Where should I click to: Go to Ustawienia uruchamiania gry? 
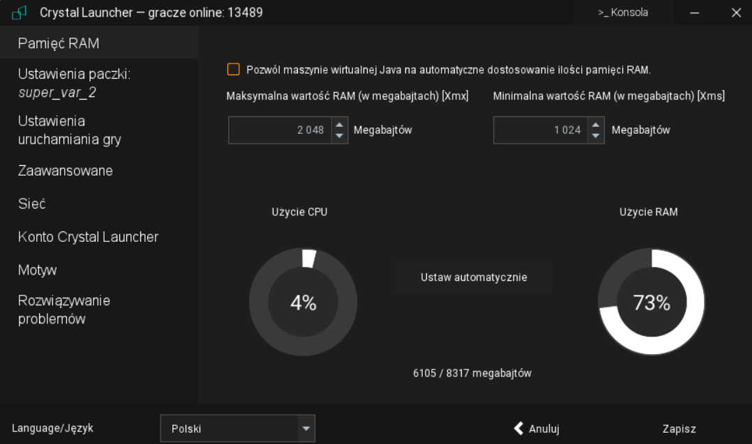point(69,130)
